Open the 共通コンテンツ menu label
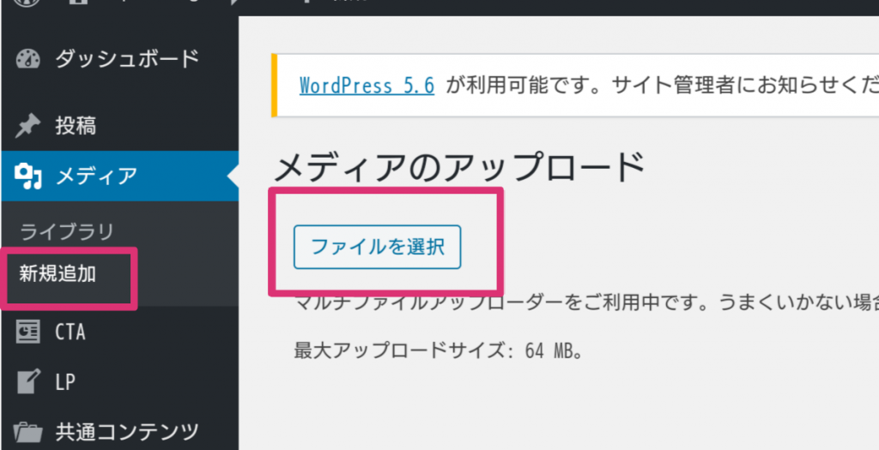This screenshot has width=879, height=450. 127,432
